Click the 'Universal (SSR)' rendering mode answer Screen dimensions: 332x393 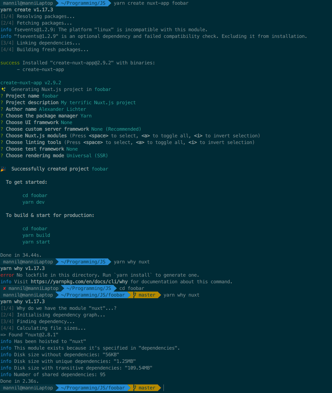(x=87, y=156)
